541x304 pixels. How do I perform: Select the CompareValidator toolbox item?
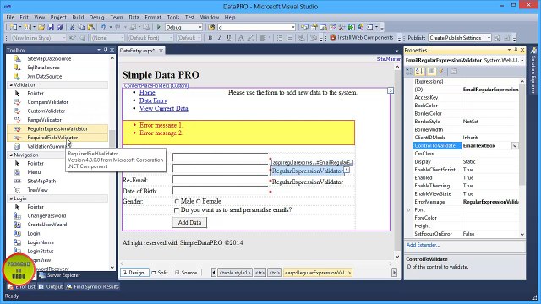point(47,102)
